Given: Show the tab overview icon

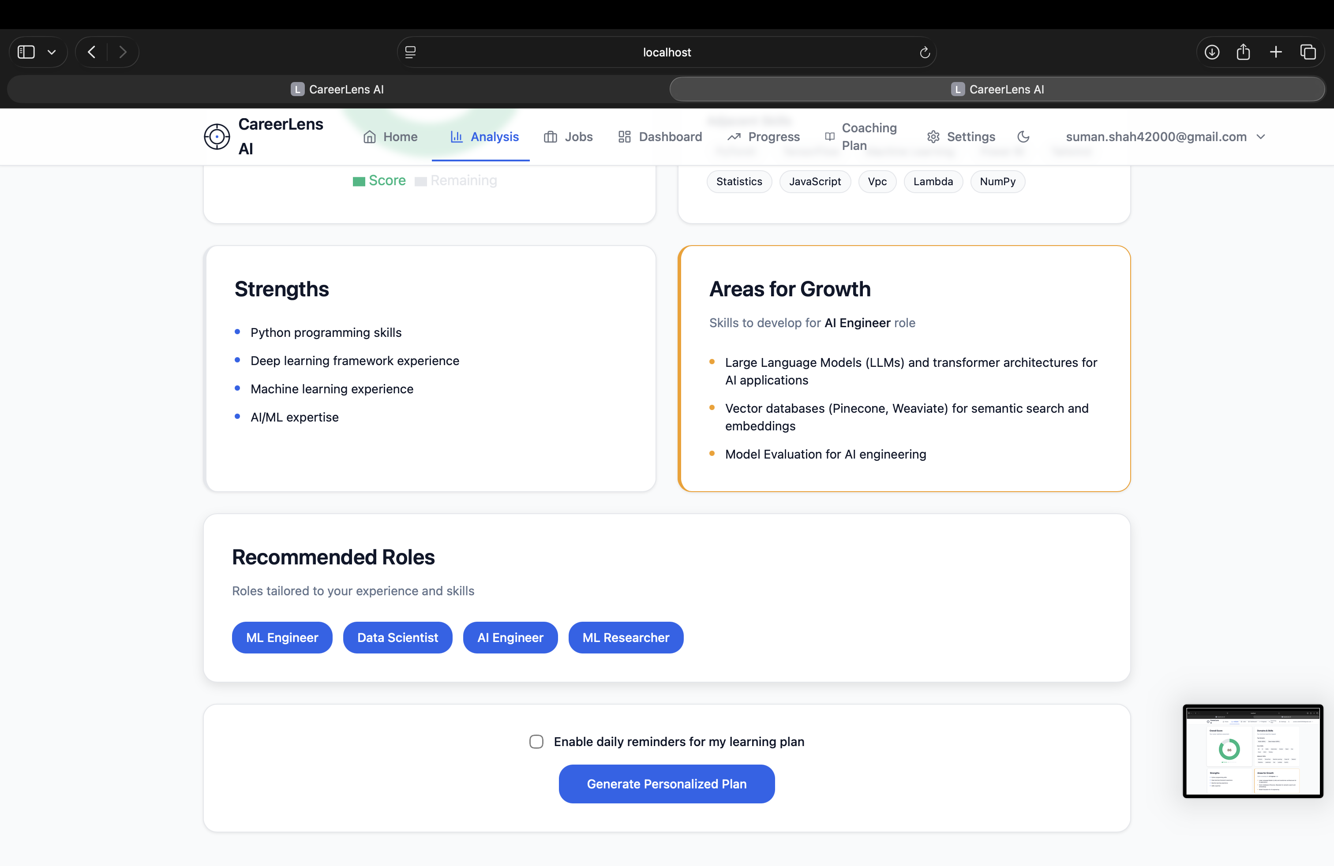Looking at the screenshot, I should (1308, 52).
